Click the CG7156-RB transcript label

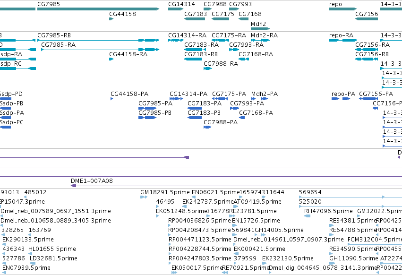click(x=372, y=54)
